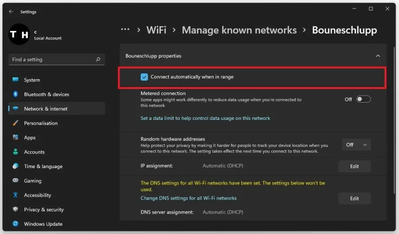
Task: Click the Local Account label
Action: pos(48,38)
